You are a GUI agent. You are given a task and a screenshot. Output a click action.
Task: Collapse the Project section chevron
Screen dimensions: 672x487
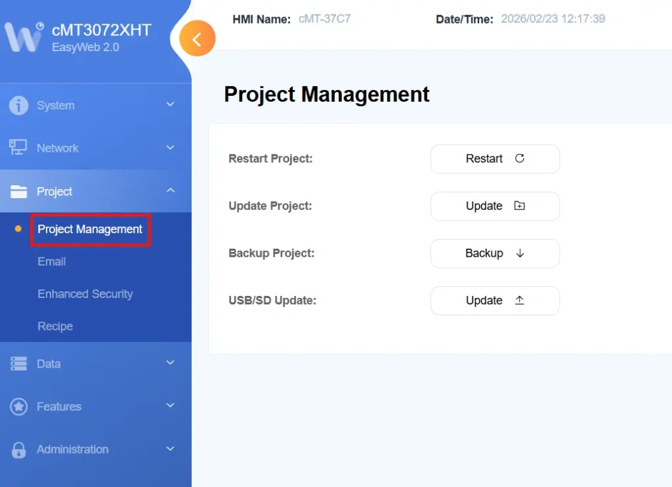point(170,191)
